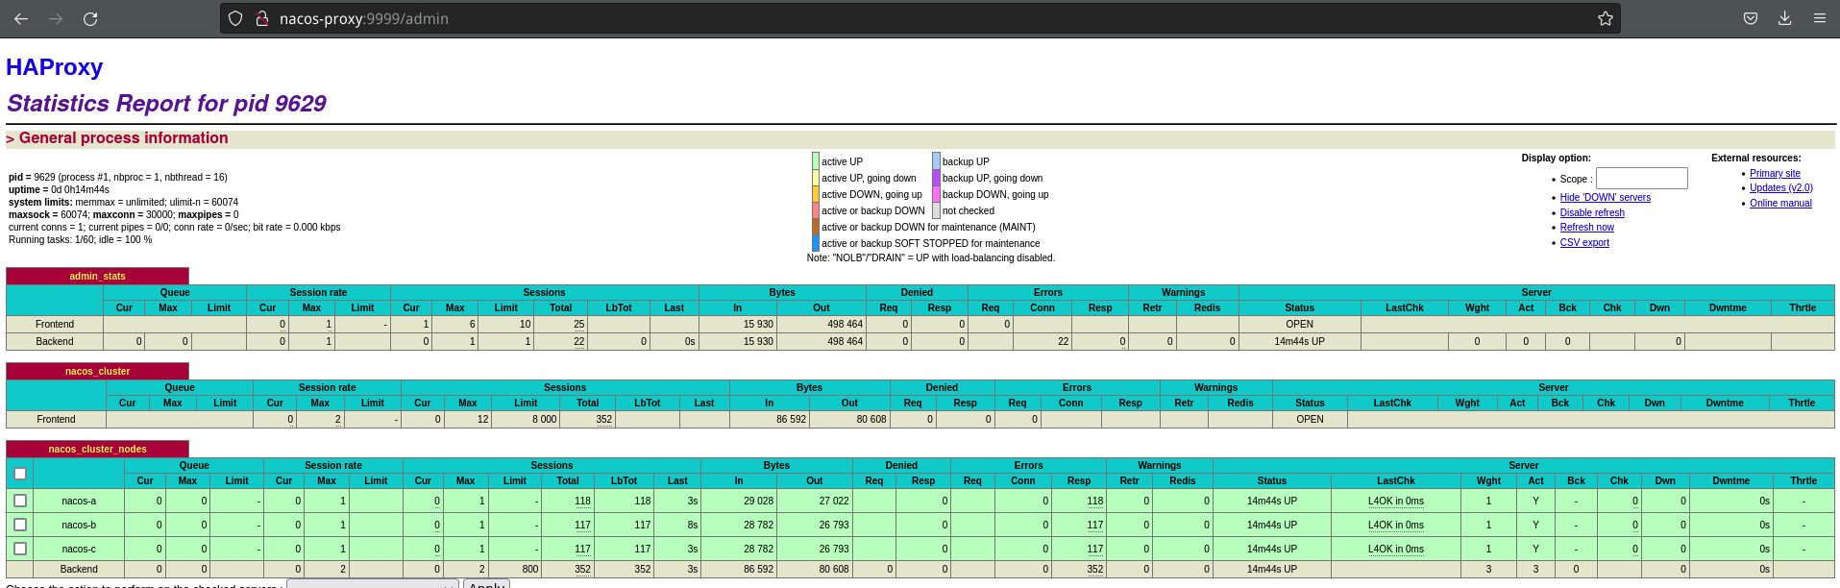Focus the Scope input field
Screen dimensions: 1840x588
[x=1641, y=179]
